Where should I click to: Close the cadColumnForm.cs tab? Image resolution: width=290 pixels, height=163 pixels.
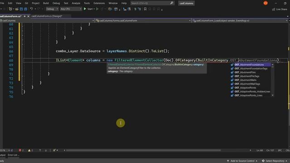(28, 16)
